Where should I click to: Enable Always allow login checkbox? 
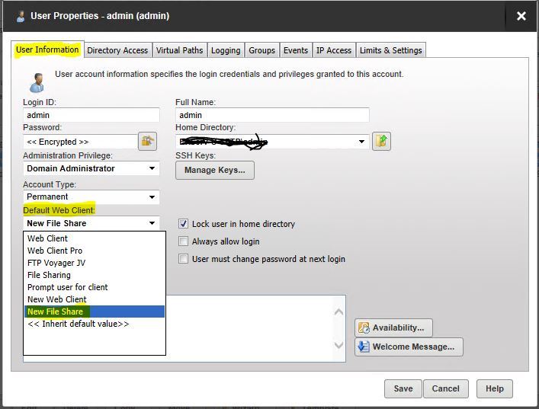point(183,241)
